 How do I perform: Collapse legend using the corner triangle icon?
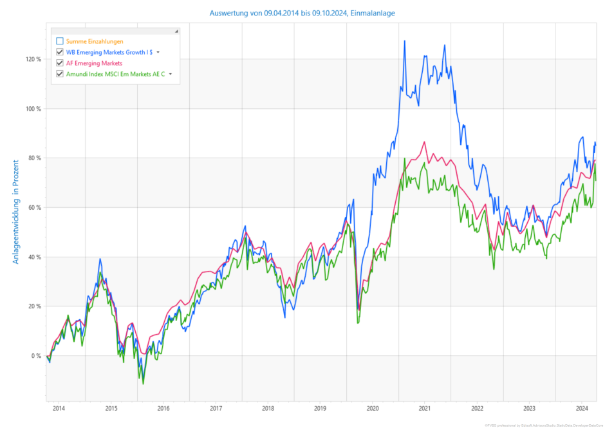coord(176,31)
